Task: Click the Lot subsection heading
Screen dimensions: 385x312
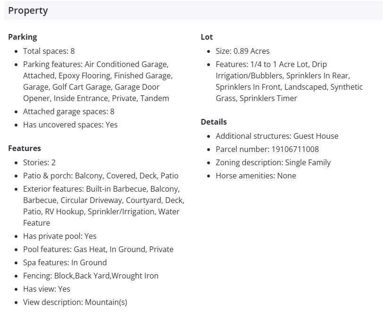Action: point(207,37)
